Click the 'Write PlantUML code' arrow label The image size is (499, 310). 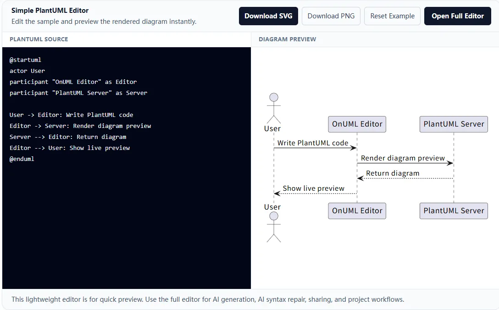click(x=313, y=143)
